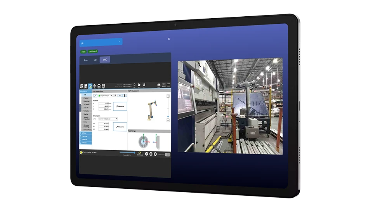Screen dimensions: 368x207
Task: Open the hamburger menu icon
Action: pos(168,85)
